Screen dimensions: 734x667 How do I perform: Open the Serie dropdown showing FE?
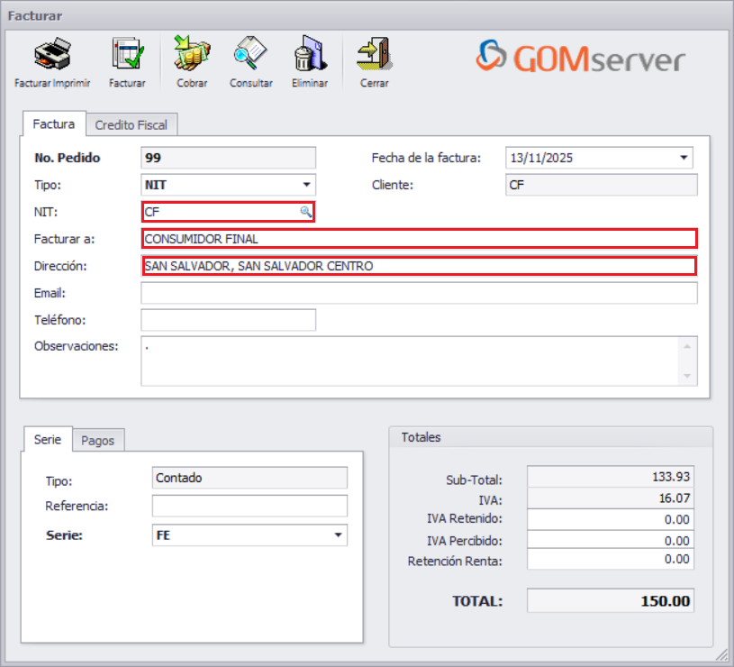tap(340, 535)
